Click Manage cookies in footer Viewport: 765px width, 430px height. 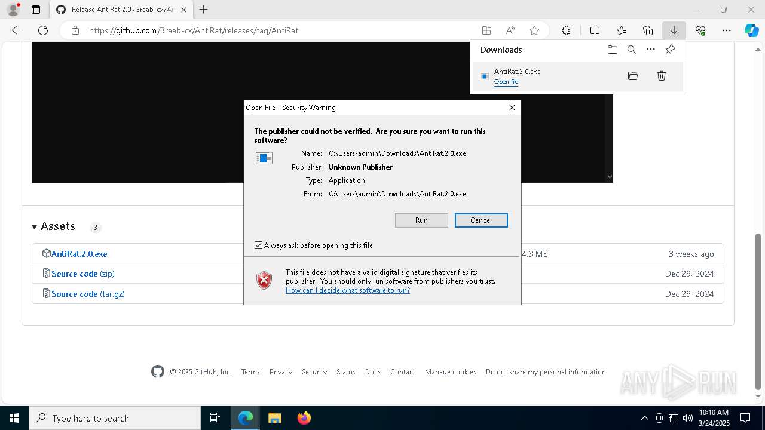451,372
